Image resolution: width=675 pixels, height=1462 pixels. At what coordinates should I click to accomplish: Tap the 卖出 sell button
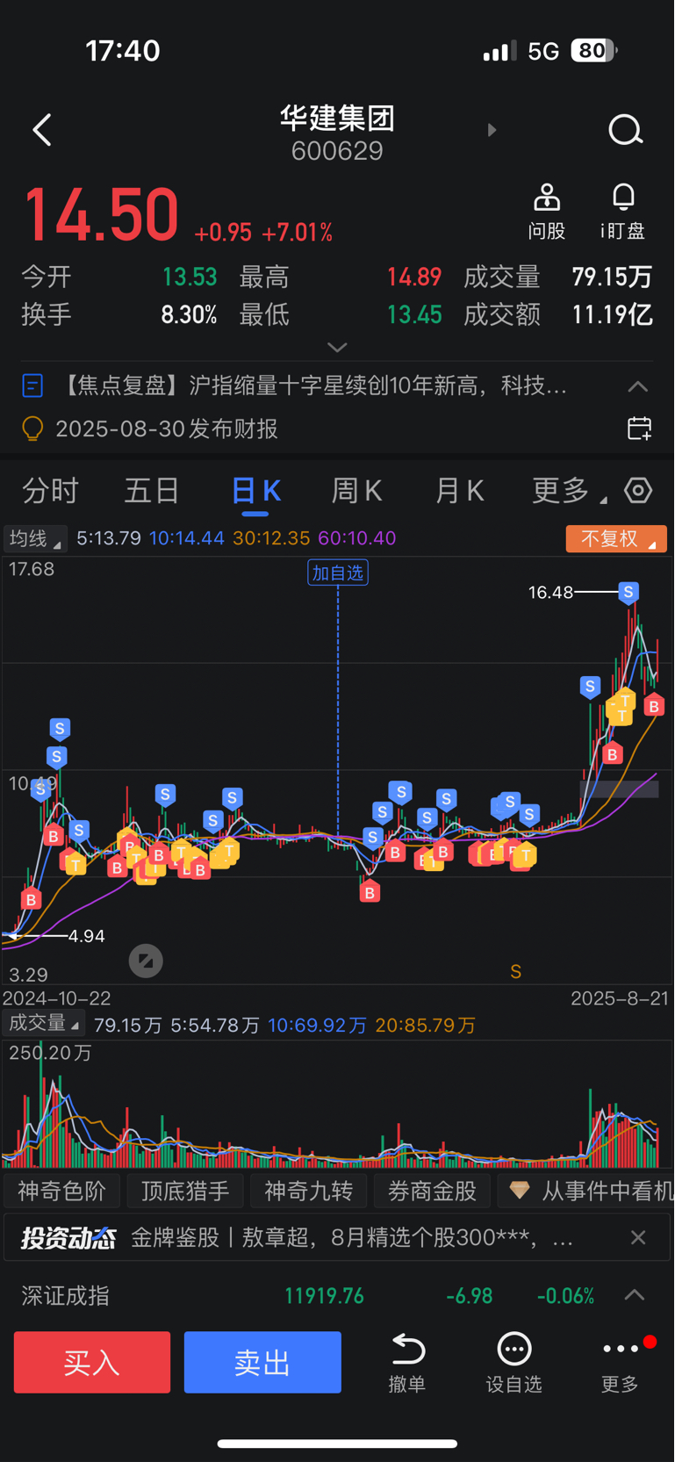click(262, 1363)
